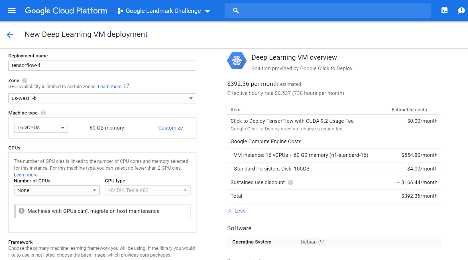468x260 pixels.
Task: Show Zone help tooltip icon
Action: [25, 80]
